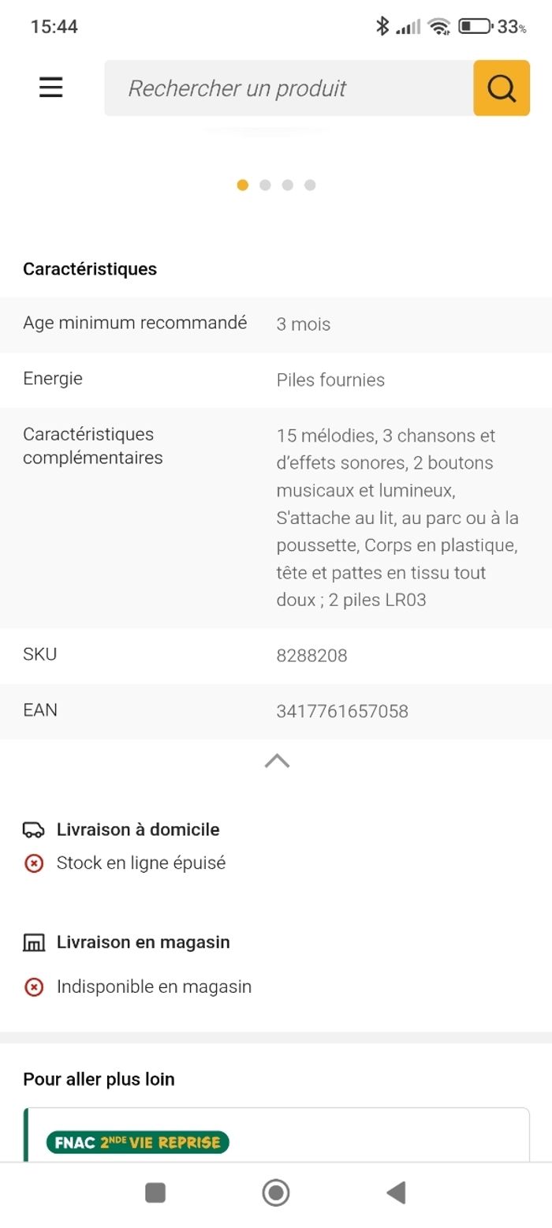Tap the Android home circle button
The image size is (552, 1228).
pyautogui.click(x=276, y=1192)
